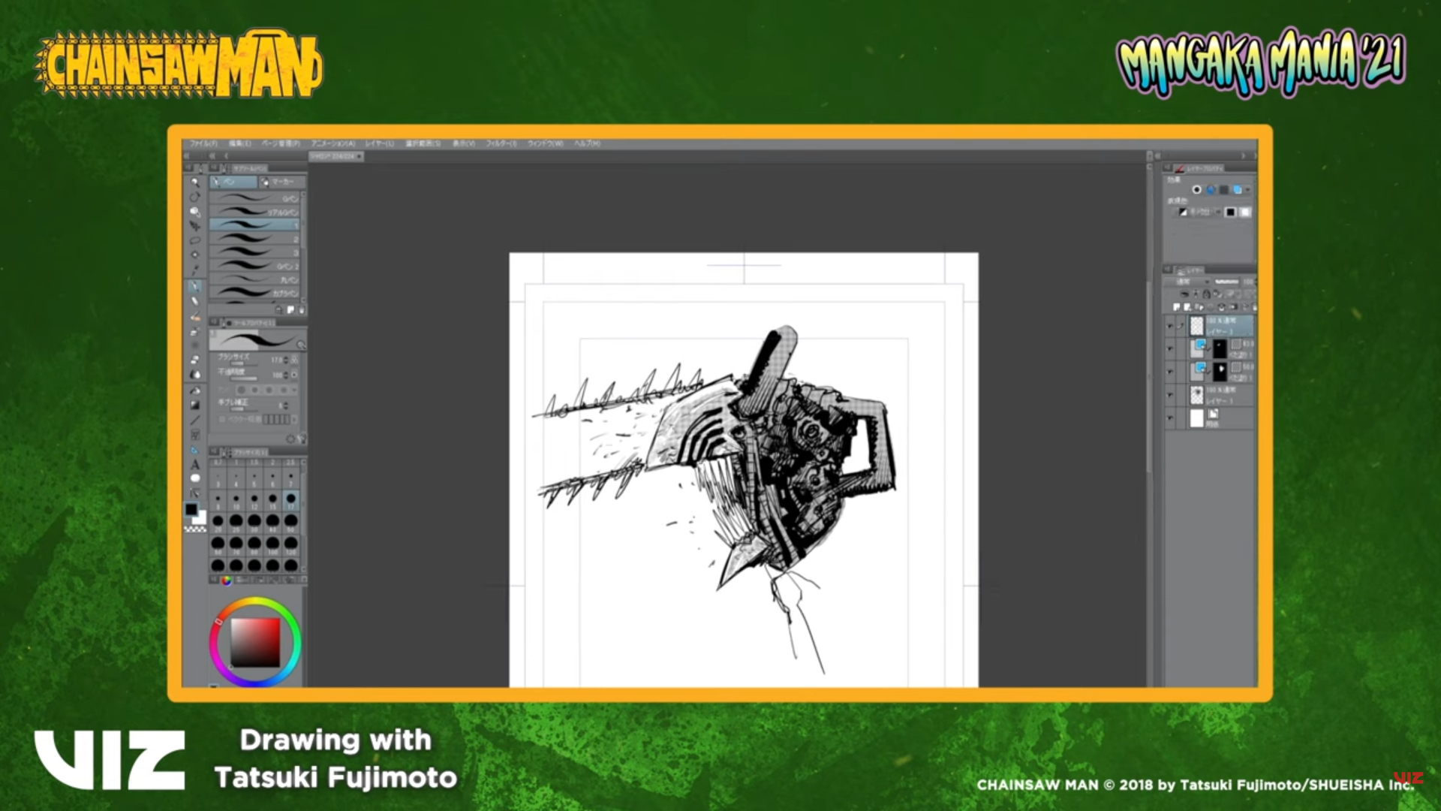The image size is (1441, 811).
Task: Select the Pen tool in toolbar
Action: 194,286
